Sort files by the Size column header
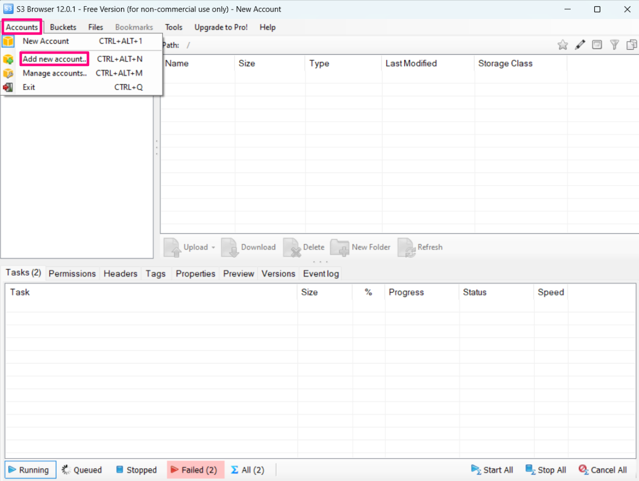 [x=270, y=64]
